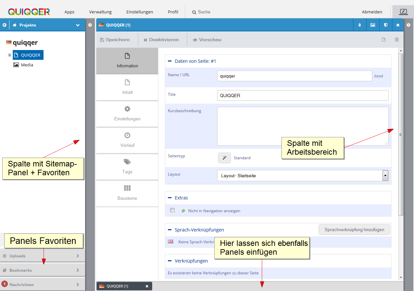
Task: Click the sort arrows icon in the panel header
Action: pos(360,25)
